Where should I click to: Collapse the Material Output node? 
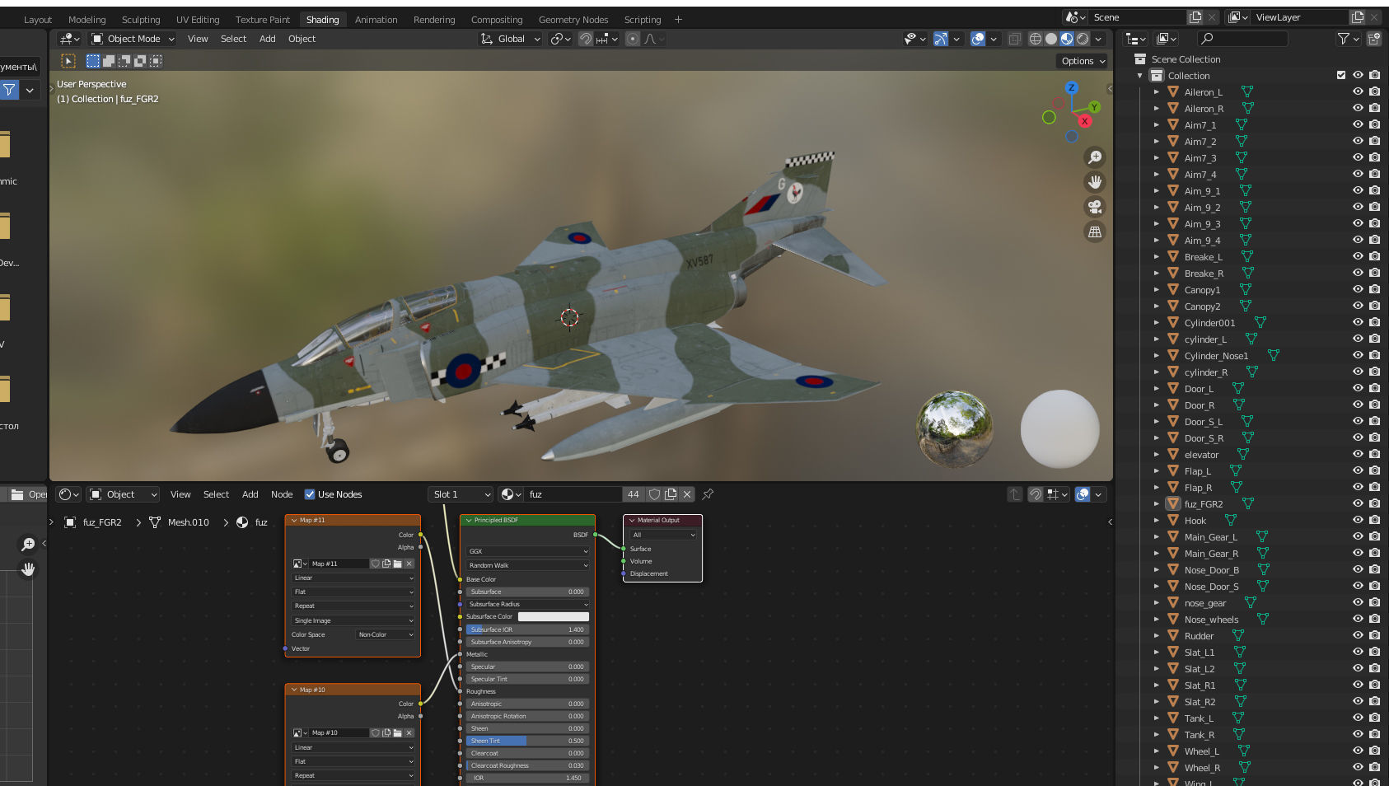coord(632,520)
